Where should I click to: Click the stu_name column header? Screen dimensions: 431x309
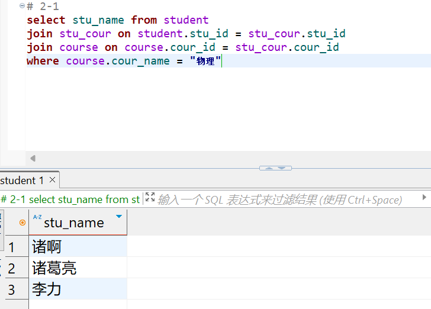[73, 223]
